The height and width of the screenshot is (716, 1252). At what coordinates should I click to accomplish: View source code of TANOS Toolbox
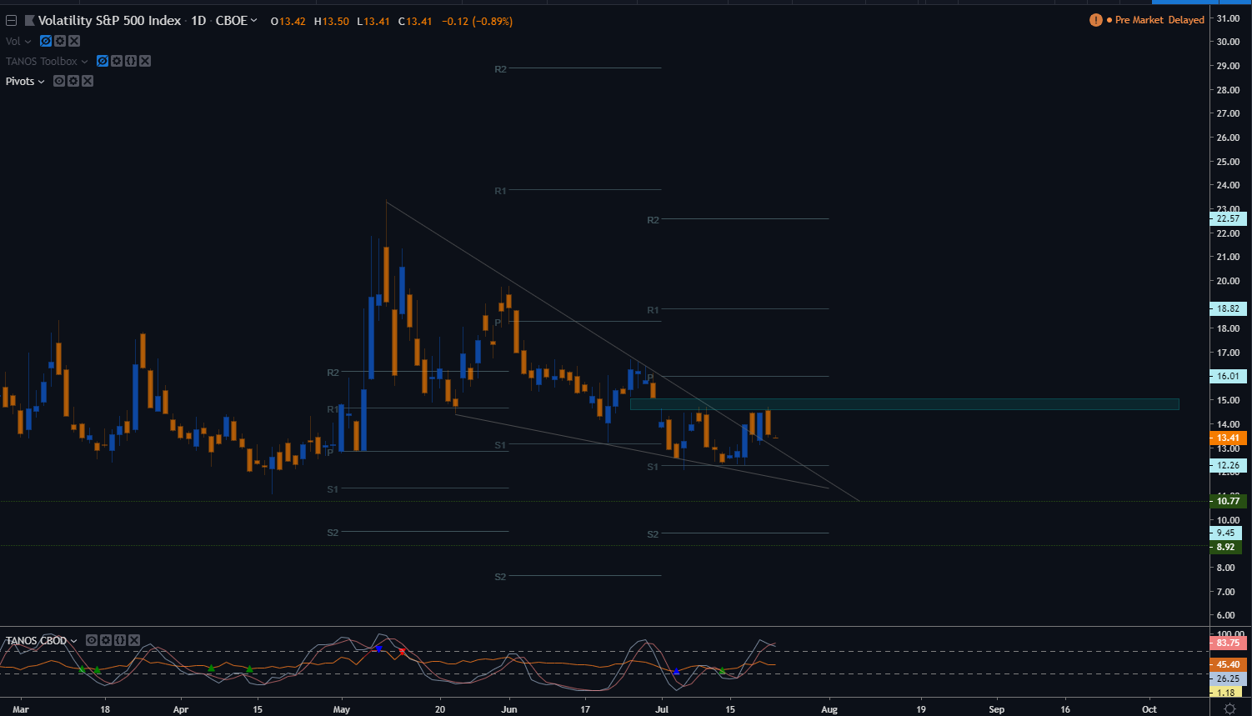(131, 61)
